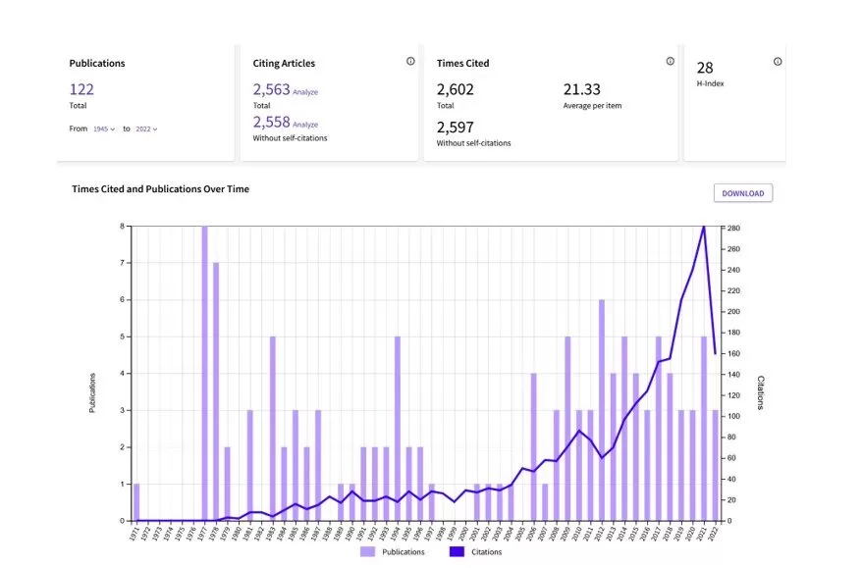Select the 1971 publications bar

pyautogui.click(x=136, y=502)
